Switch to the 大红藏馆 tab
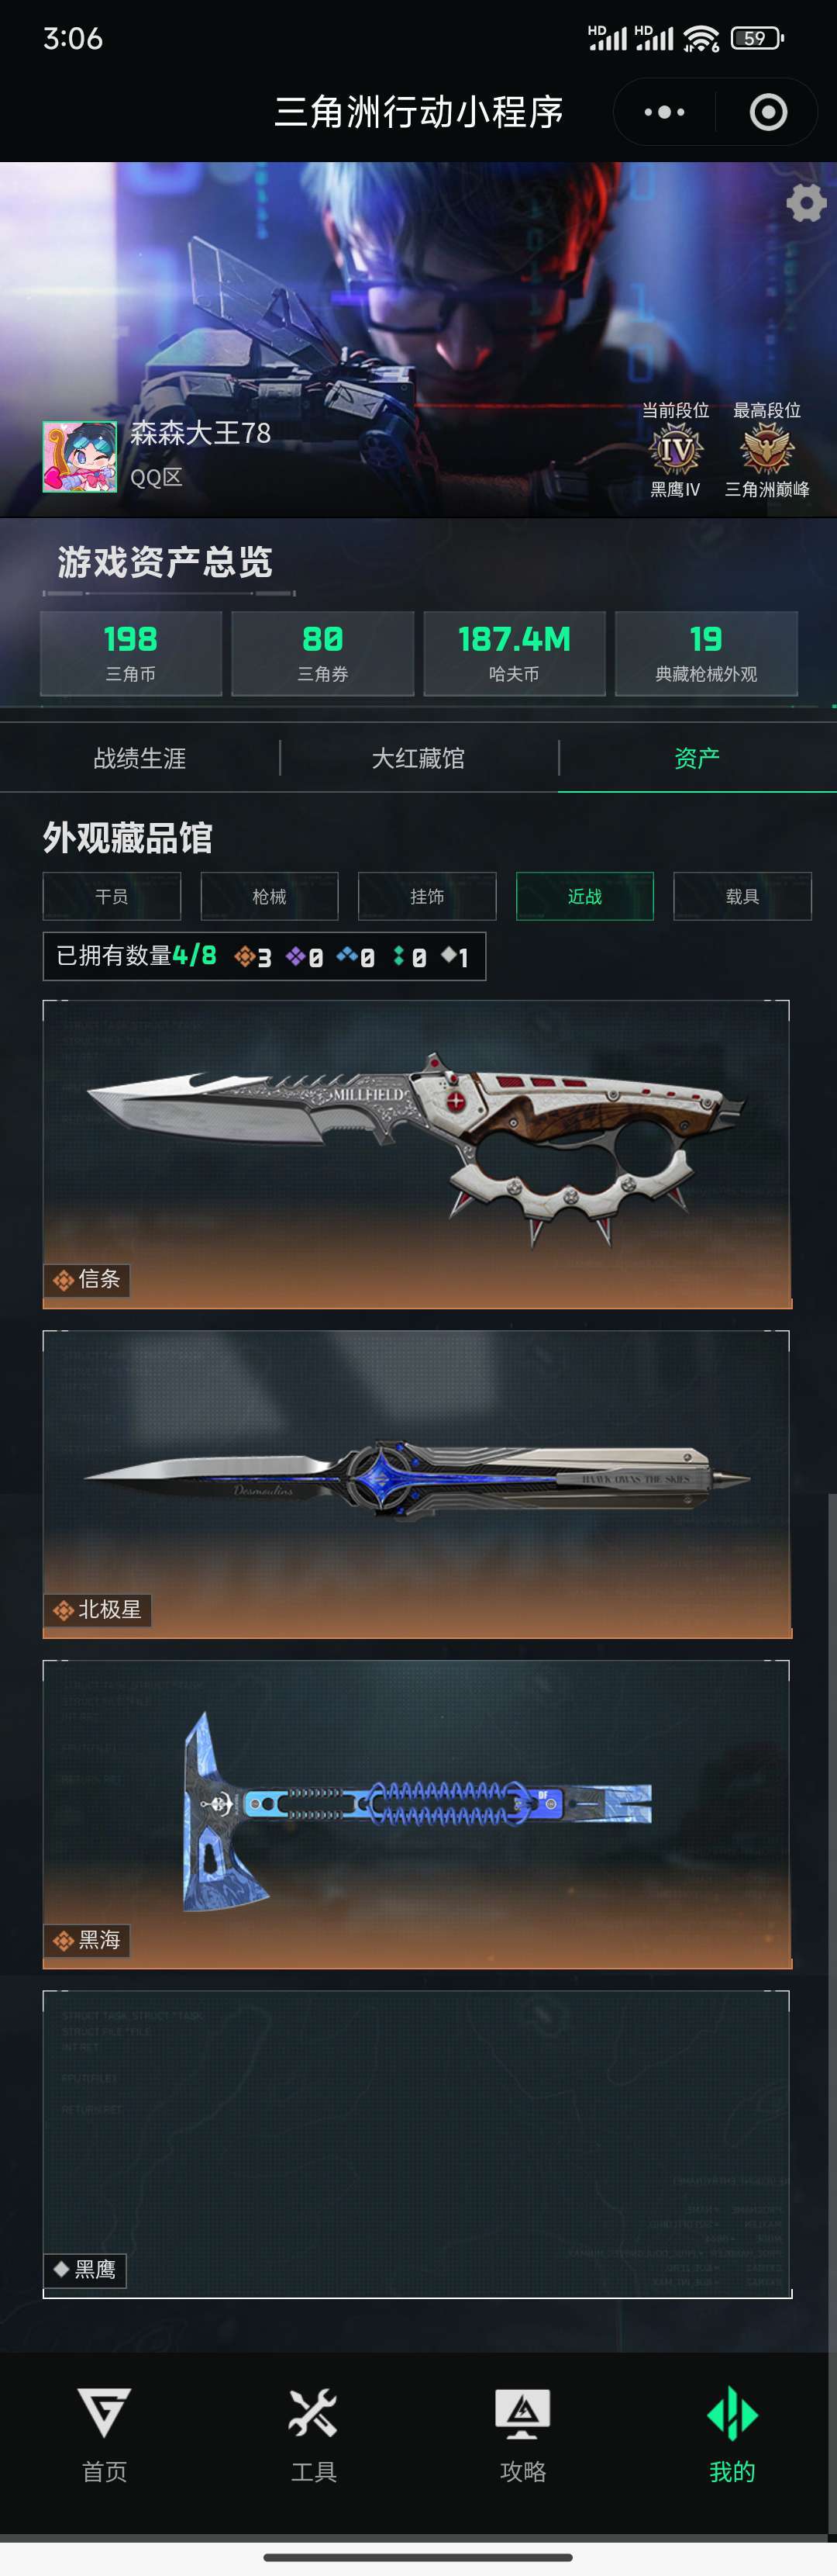837x2576 pixels. [418, 758]
